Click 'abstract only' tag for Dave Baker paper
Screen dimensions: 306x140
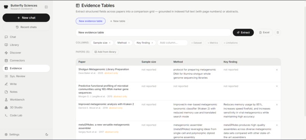[111, 73]
